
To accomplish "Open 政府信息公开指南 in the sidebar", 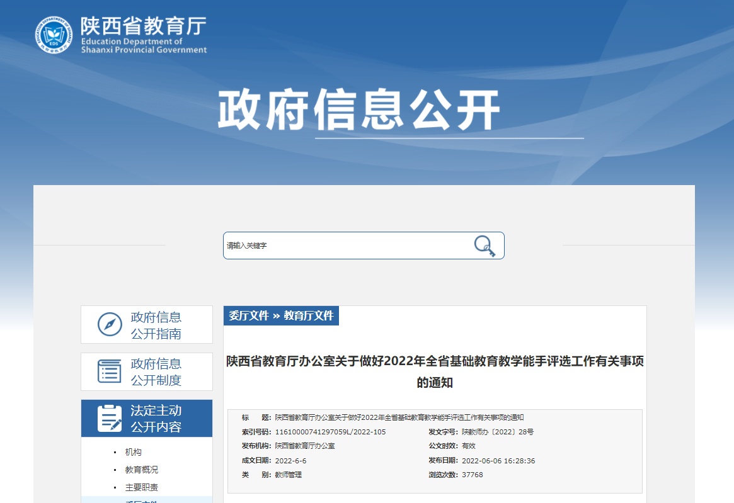I will pos(147,325).
